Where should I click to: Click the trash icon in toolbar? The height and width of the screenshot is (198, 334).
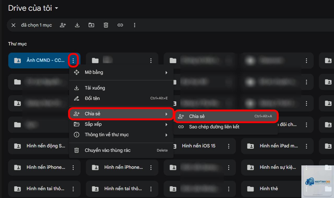click(x=106, y=25)
